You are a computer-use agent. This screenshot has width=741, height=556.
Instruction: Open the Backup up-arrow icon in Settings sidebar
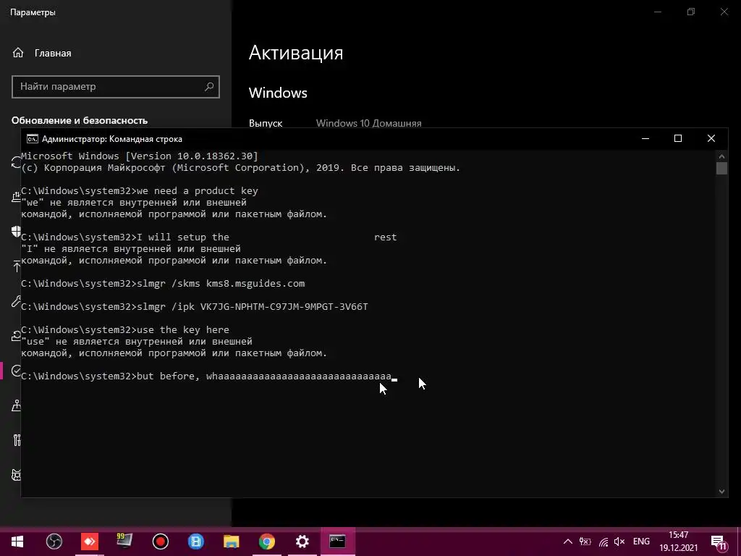16,266
